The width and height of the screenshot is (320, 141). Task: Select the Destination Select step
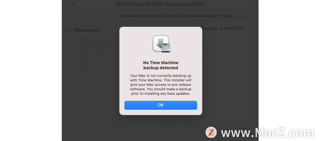tap(91, 46)
